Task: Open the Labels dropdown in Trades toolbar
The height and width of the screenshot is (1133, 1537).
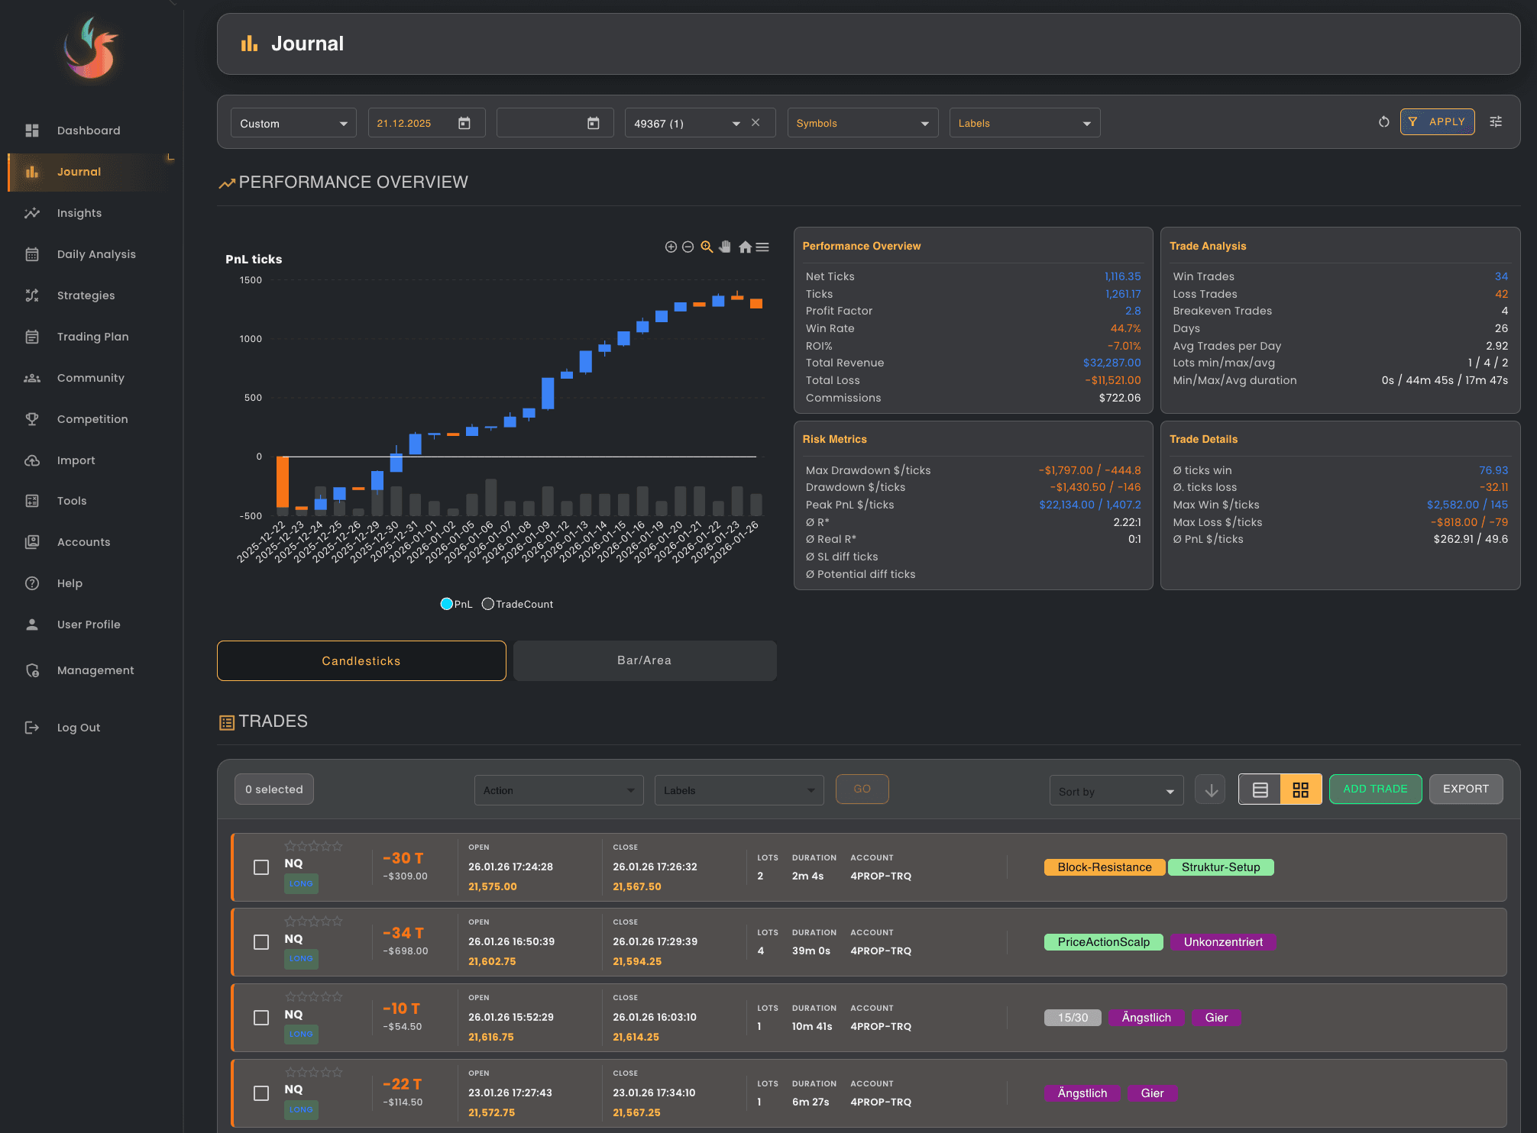Action: [x=739, y=790]
